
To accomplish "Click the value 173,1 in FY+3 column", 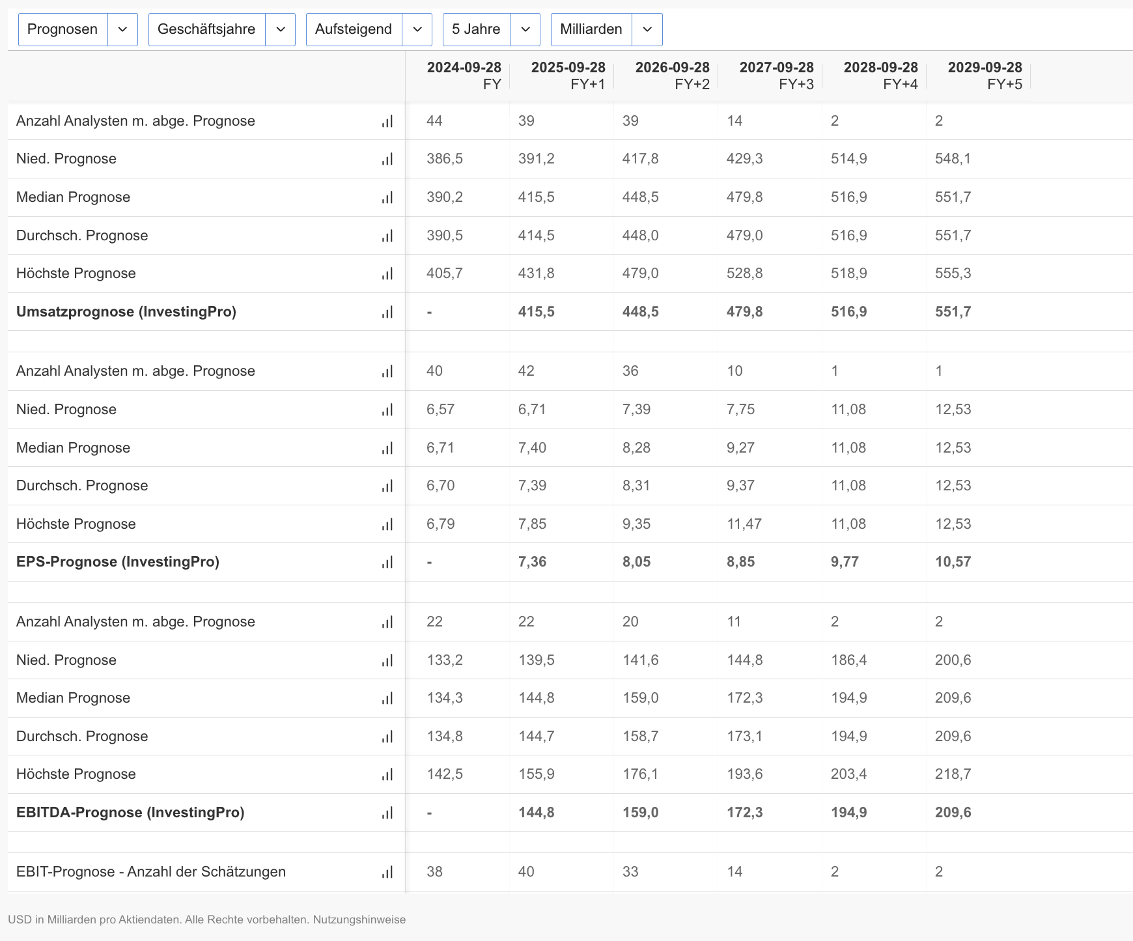I will (745, 737).
